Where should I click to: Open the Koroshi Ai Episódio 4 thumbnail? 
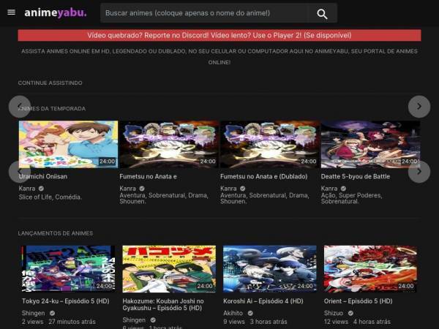coord(270,269)
